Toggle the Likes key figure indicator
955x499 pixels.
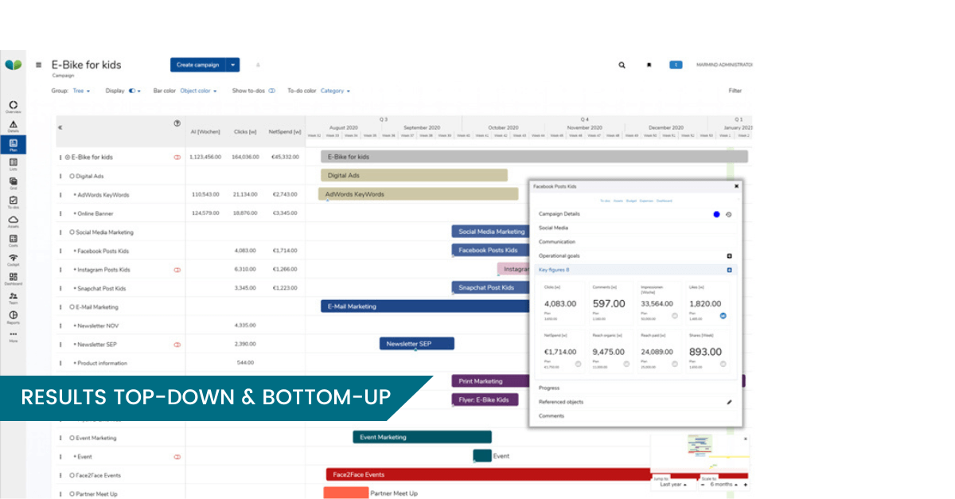[x=723, y=316]
